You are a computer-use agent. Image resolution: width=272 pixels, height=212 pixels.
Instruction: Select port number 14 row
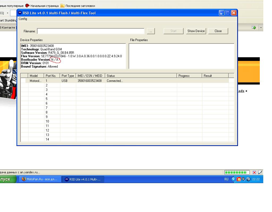[x=127, y=139]
